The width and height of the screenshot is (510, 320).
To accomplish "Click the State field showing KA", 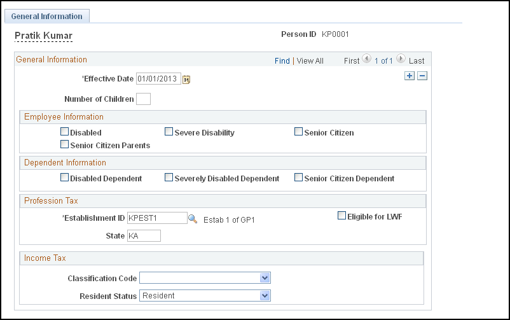I will [x=144, y=235].
